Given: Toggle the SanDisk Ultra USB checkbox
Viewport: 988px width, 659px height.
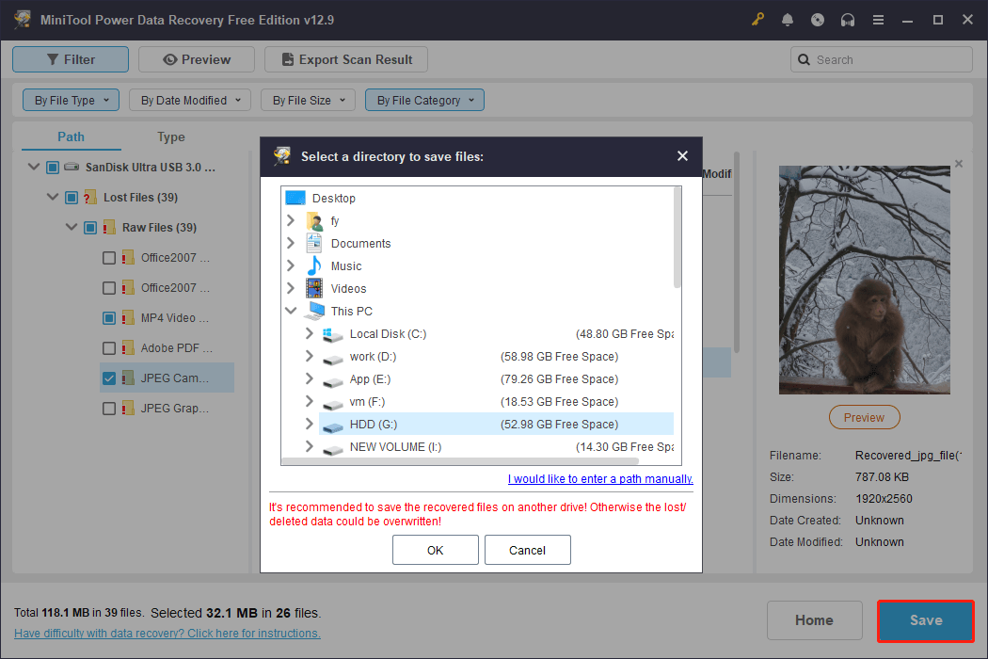Looking at the screenshot, I should (53, 168).
